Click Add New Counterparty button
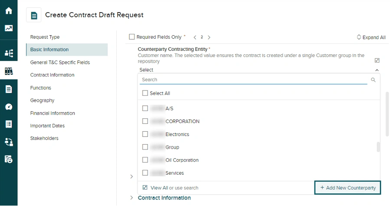The image size is (392, 206). [347, 188]
